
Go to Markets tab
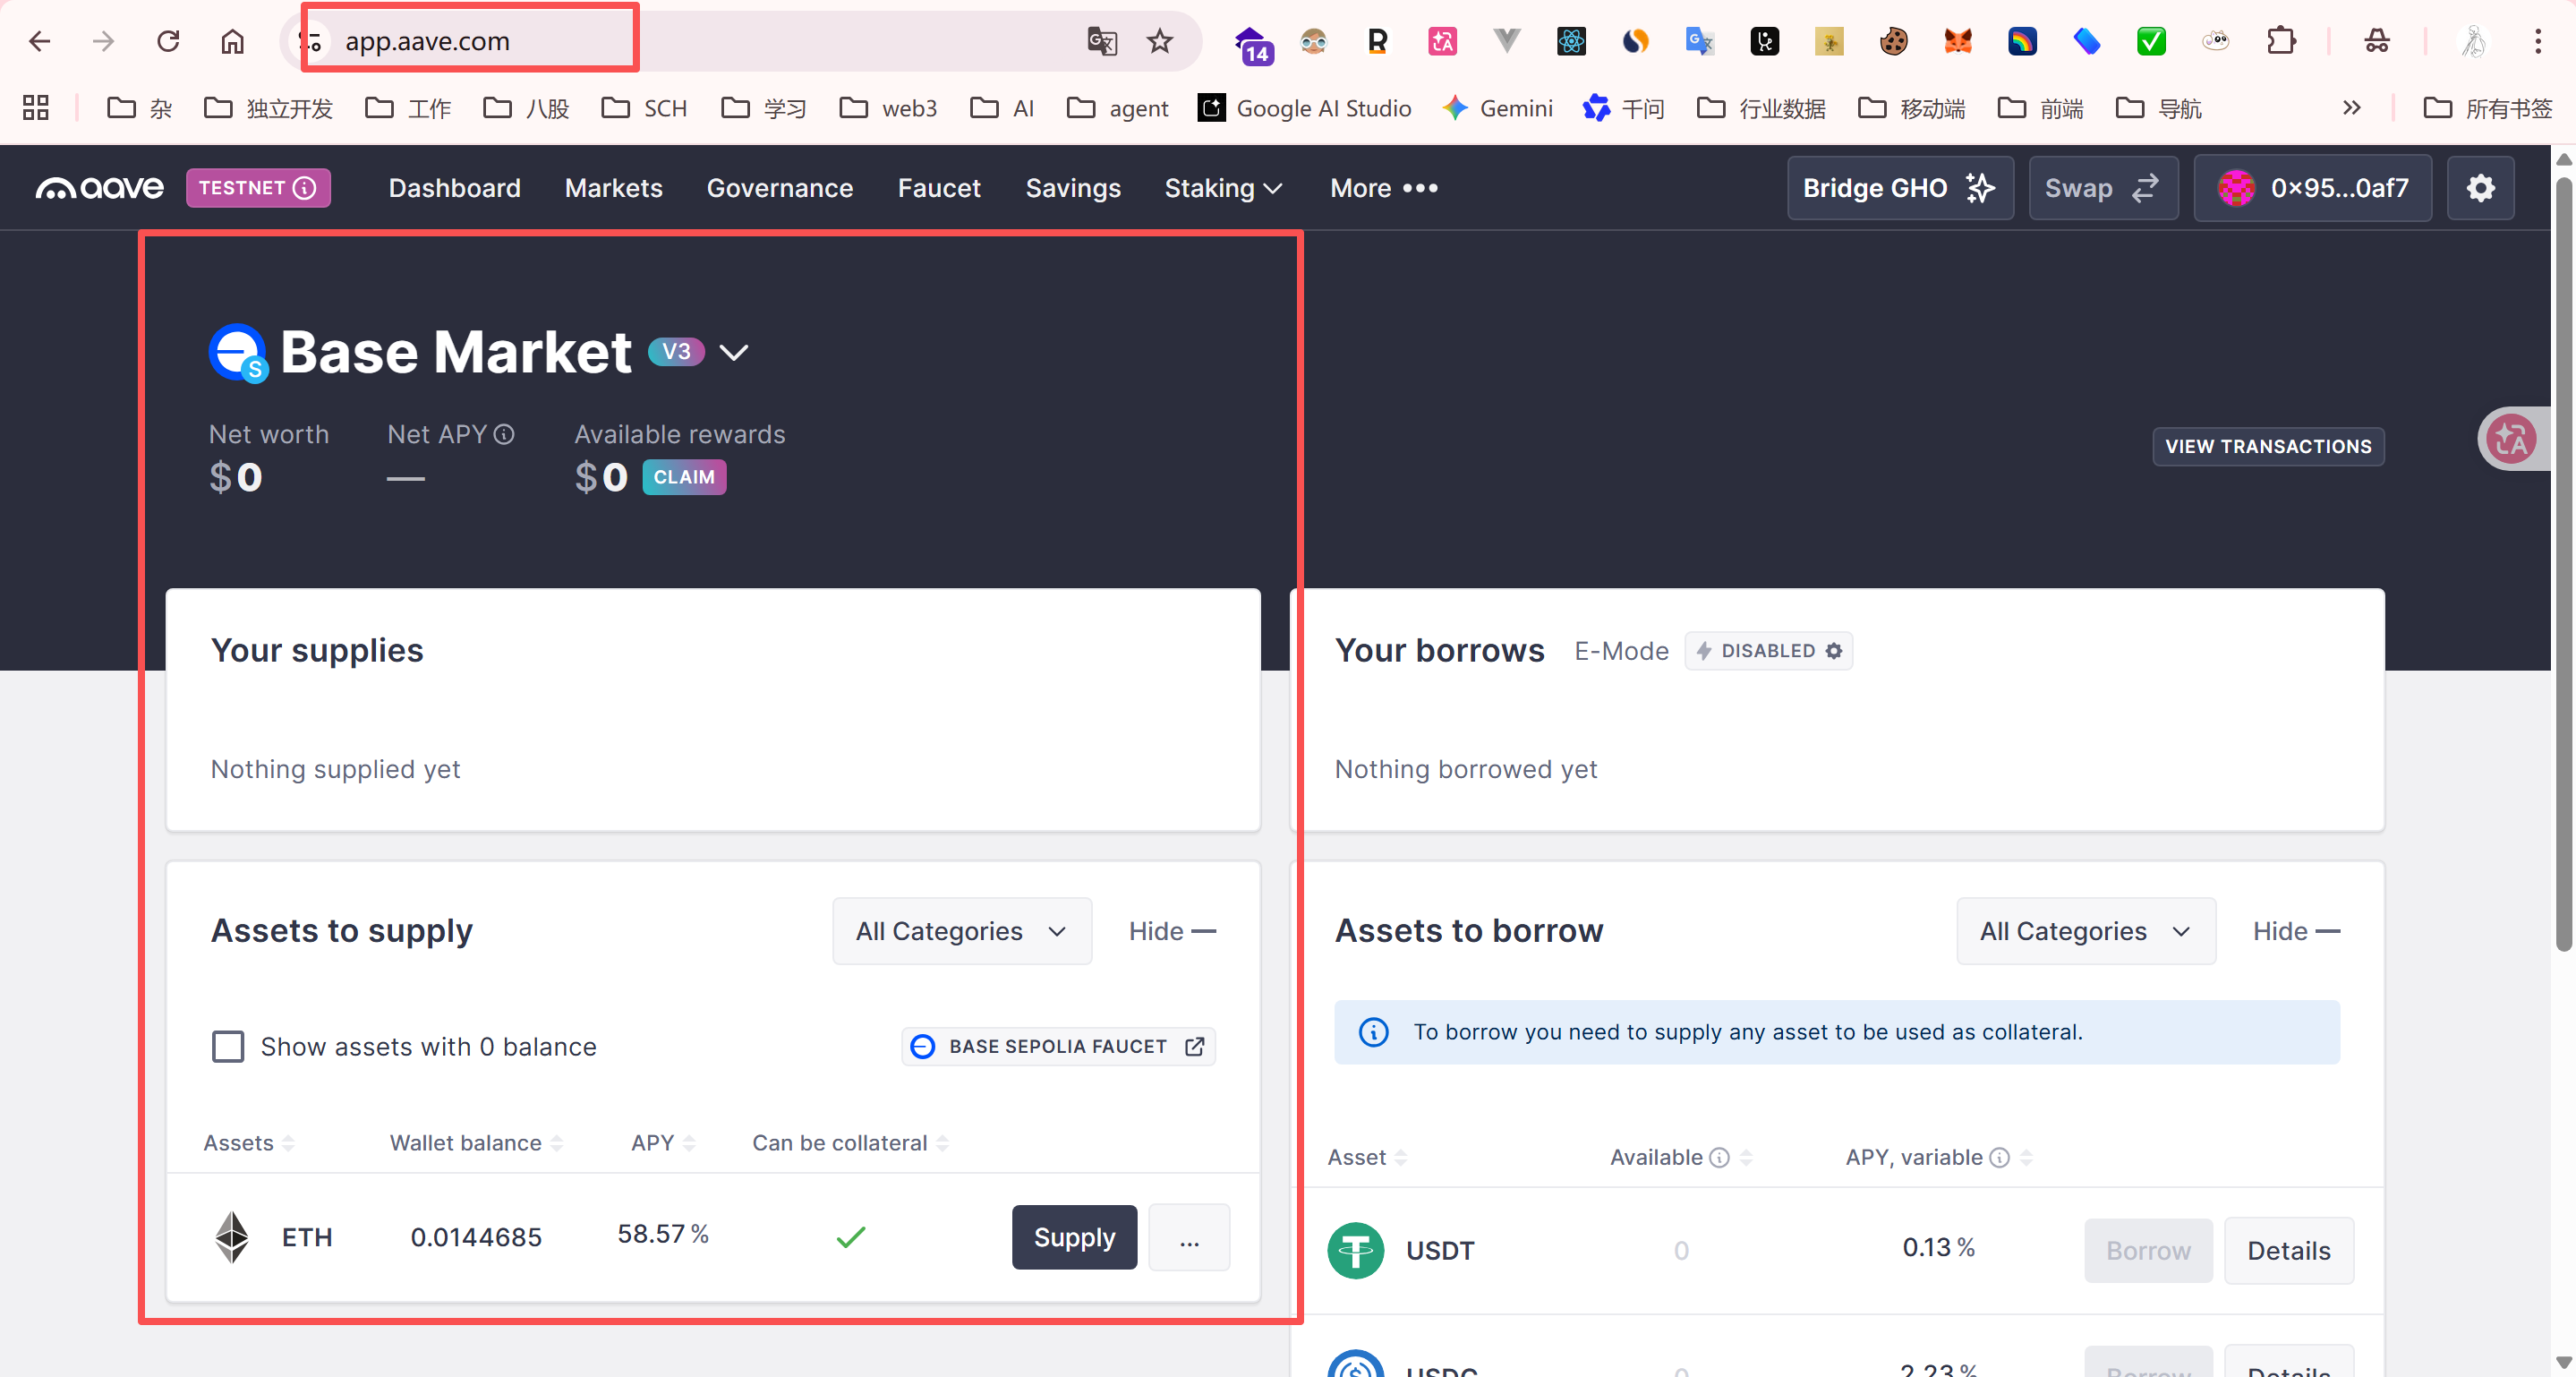[613, 188]
